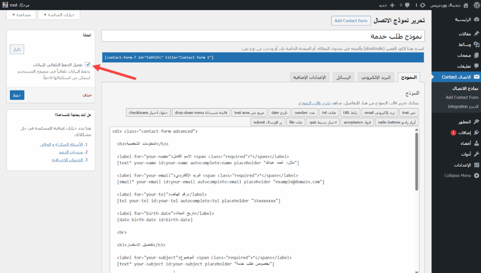Select the contact-form-7 shortcode field
The image size is (481, 273).
pos(263,58)
